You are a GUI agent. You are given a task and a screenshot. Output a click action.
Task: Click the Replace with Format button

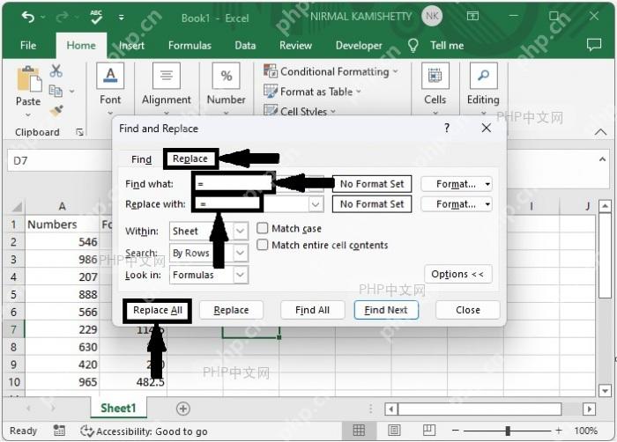pos(456,204)
